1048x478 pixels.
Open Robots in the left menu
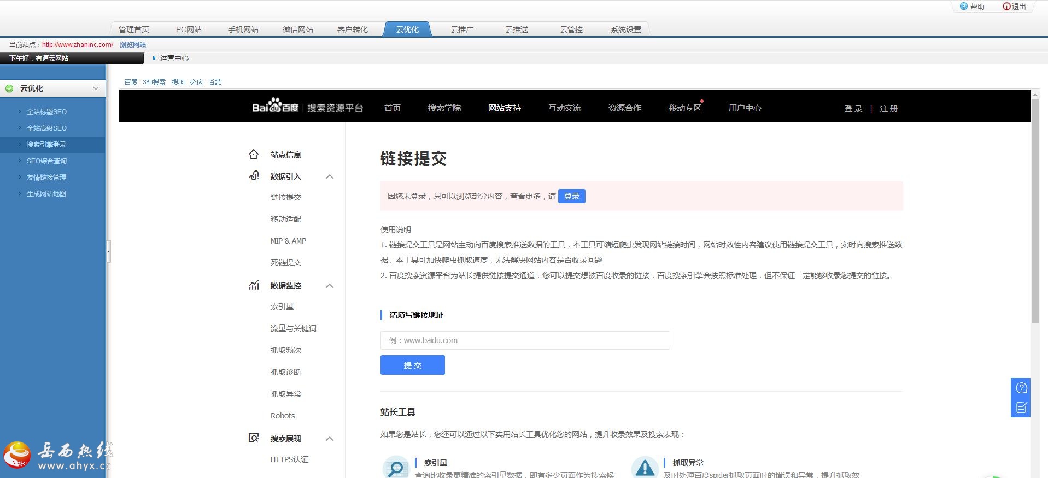283,416
